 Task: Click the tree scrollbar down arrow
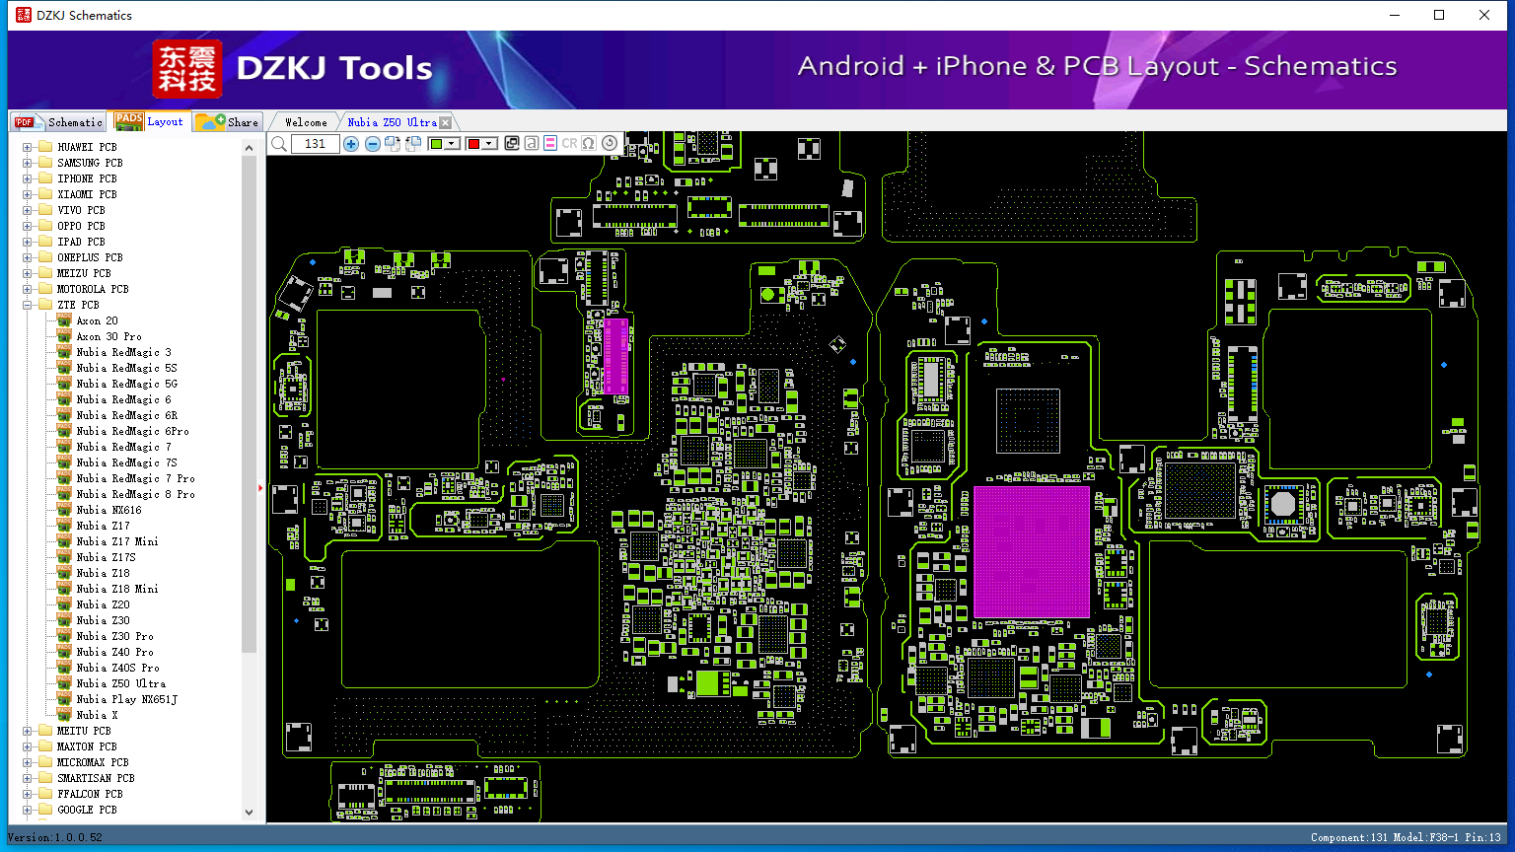coord(249,813)
